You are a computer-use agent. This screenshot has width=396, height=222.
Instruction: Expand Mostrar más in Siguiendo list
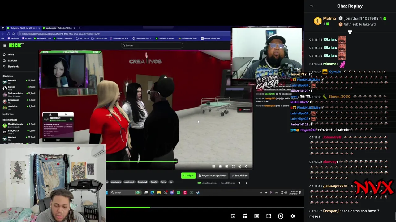(8, 114)
